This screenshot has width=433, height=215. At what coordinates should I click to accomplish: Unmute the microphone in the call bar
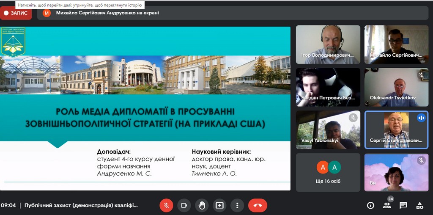click(166, 205)
